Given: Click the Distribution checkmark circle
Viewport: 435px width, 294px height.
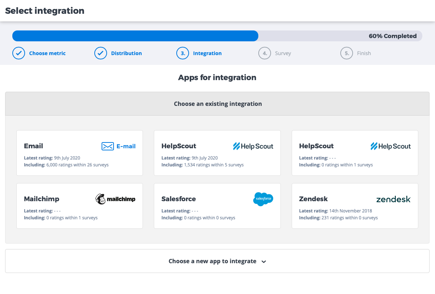Looking at the screenshot, I should pyautogui.click(x=101, y=53).
